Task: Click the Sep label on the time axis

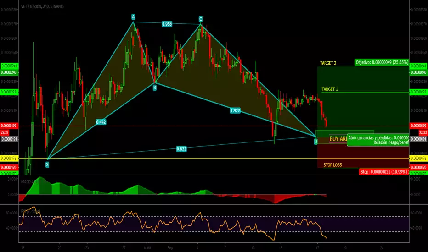Action: coord(170,248)
